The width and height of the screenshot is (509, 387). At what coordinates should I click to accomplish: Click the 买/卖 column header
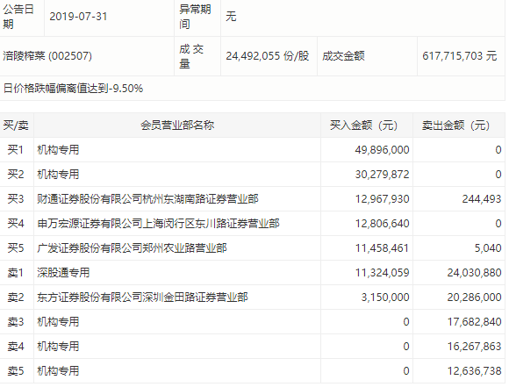tap(16, 125)
